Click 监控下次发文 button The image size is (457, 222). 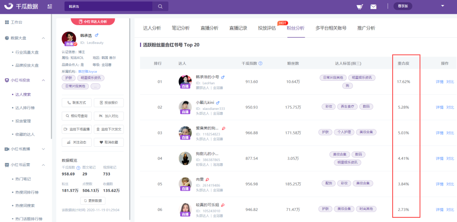109,129
